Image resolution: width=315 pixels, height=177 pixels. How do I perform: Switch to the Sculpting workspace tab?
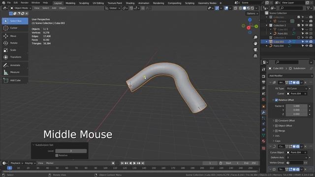pos(84,3)
